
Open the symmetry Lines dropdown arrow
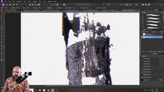pyautogui.click(x=95, y=8)
